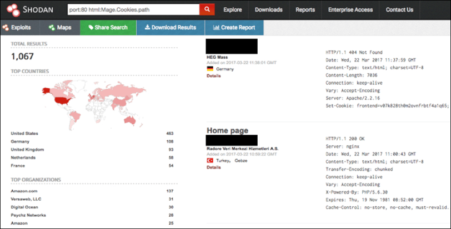451x229 pixels.
Task: Open the Reports menu item
Action: pyautogui.click(x=305, y=9)
